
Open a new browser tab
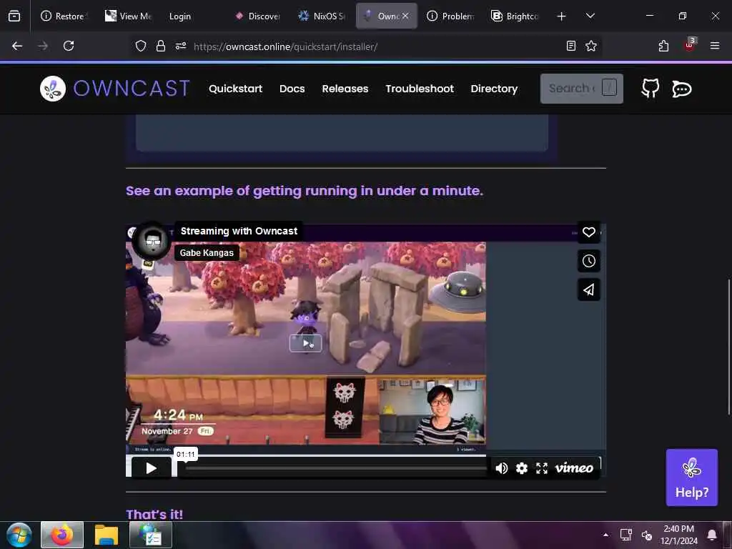562,16
